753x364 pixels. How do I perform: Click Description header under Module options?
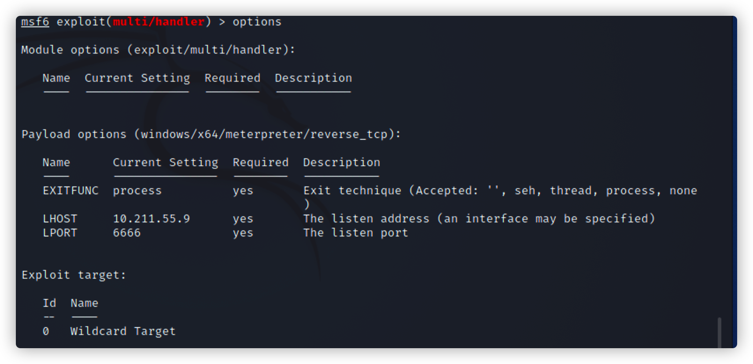(x=314, y=78)
